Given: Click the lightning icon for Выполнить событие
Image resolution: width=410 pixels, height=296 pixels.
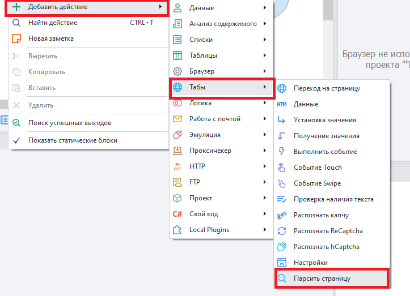Looking at the screenshot, I should 282,152.
